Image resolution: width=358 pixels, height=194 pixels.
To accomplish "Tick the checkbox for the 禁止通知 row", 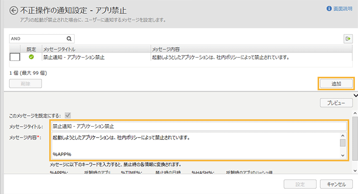I will click(15, 57).
